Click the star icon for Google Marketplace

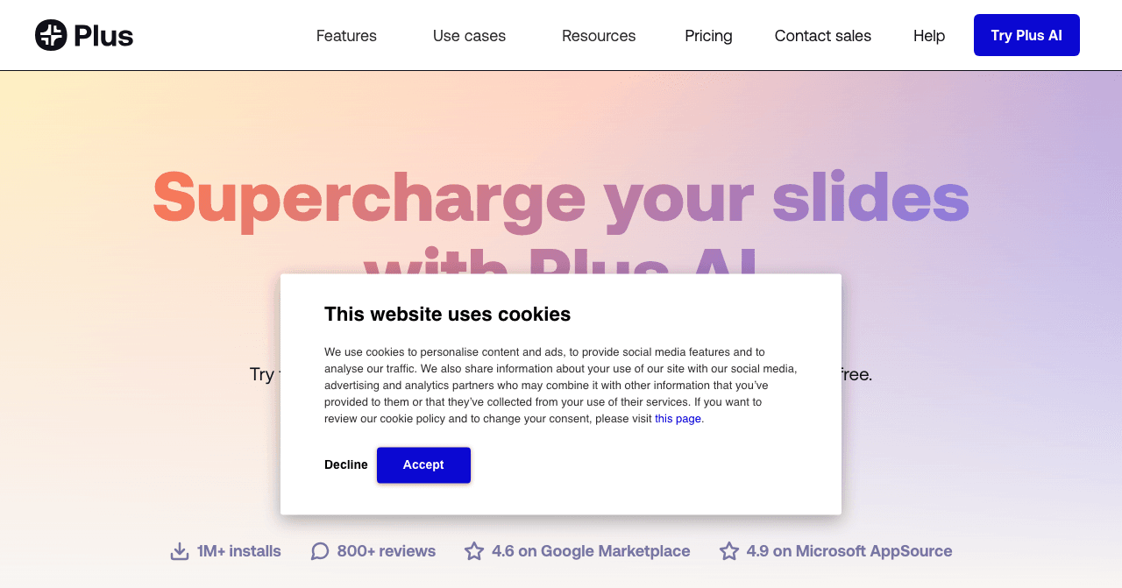[x=474, y=551]
